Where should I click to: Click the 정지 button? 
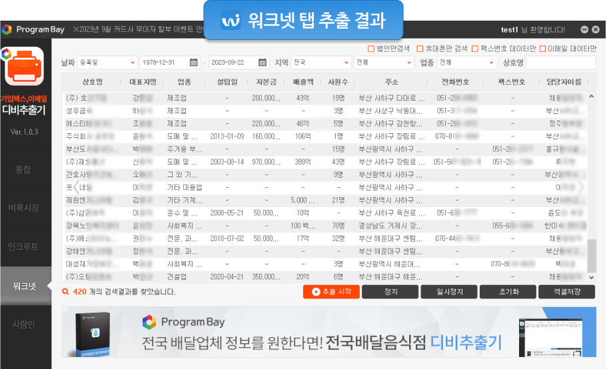tap(390, 292)
